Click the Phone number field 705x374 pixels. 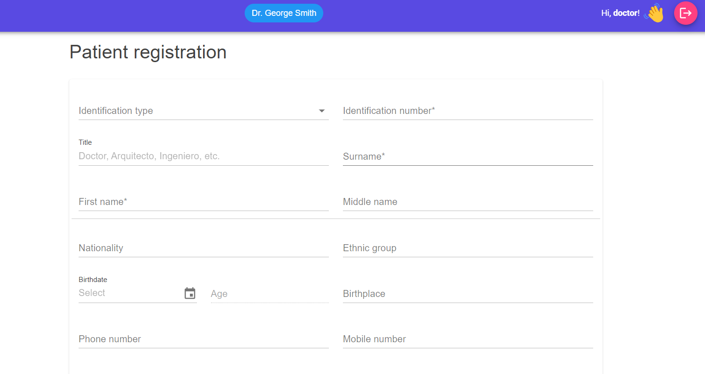click(x=204, y=339)
